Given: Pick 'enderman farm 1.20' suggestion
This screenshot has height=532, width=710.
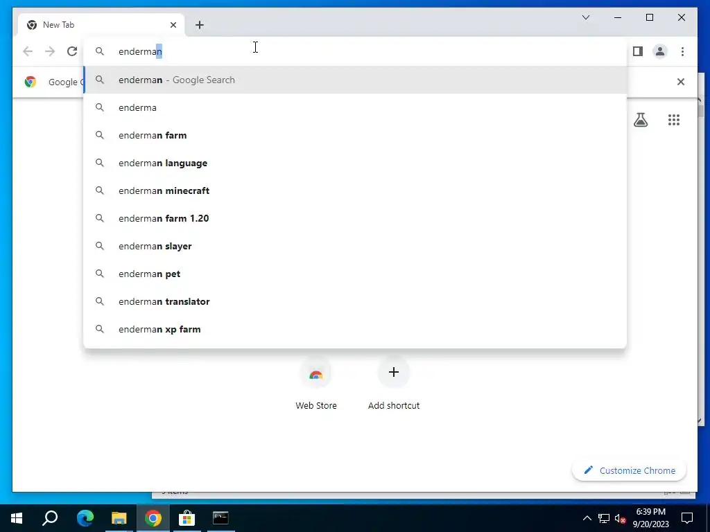Looking at the screenshot, I should click(x=355, y=218).
